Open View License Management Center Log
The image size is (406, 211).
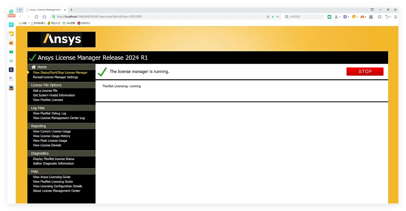click(59, 118)
